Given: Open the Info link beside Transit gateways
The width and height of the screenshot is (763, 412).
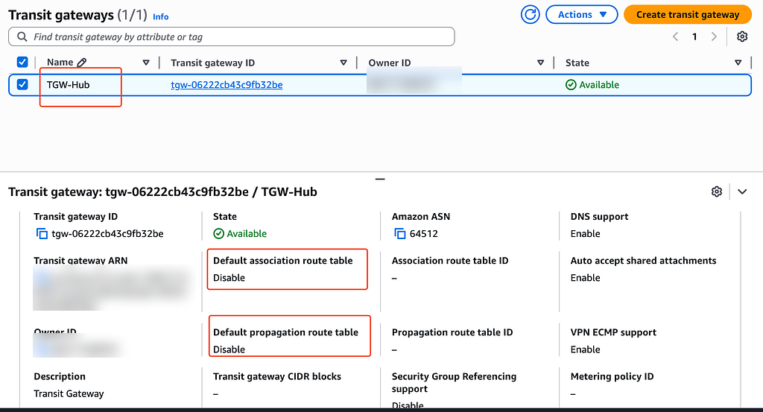Looking at the screenshot, I should coord(161,16).
